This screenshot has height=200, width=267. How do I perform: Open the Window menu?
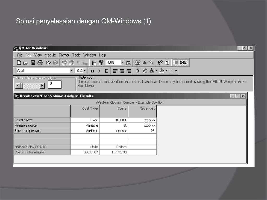click(90, 55)
